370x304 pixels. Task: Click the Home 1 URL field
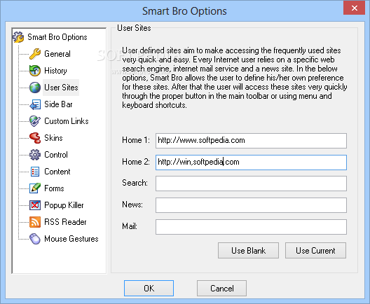(x=251, y=141)
